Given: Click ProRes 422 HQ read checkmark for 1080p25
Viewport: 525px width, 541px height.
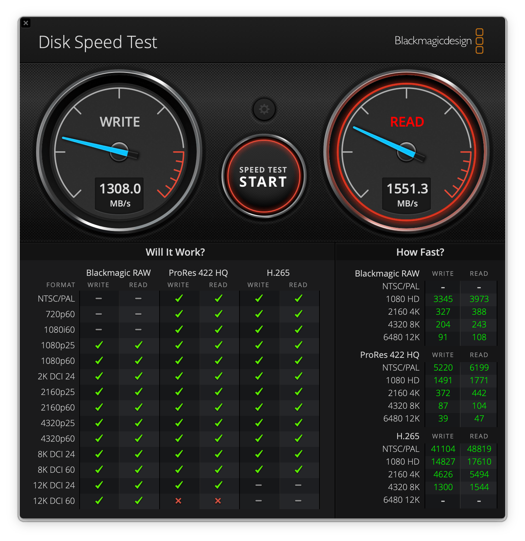Looking at the screenshot, I should 218,345.
